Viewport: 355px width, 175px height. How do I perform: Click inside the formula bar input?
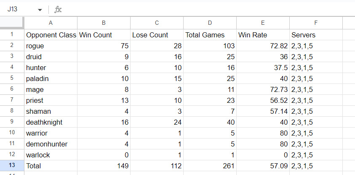pyautogui.click(x=208, y=10)
